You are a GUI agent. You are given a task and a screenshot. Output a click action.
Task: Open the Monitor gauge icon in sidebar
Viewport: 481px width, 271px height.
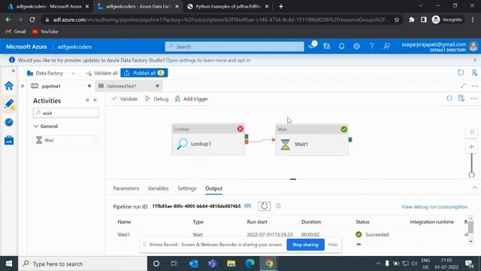[9, 122]
